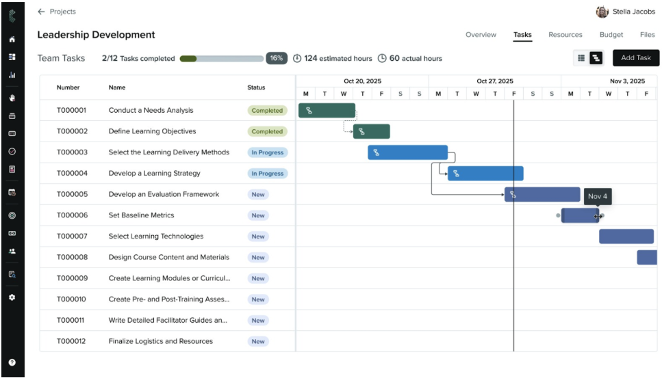The image size is (662, 378).
Task: Open task Develop a Learning Strategy
Action: 154,174
